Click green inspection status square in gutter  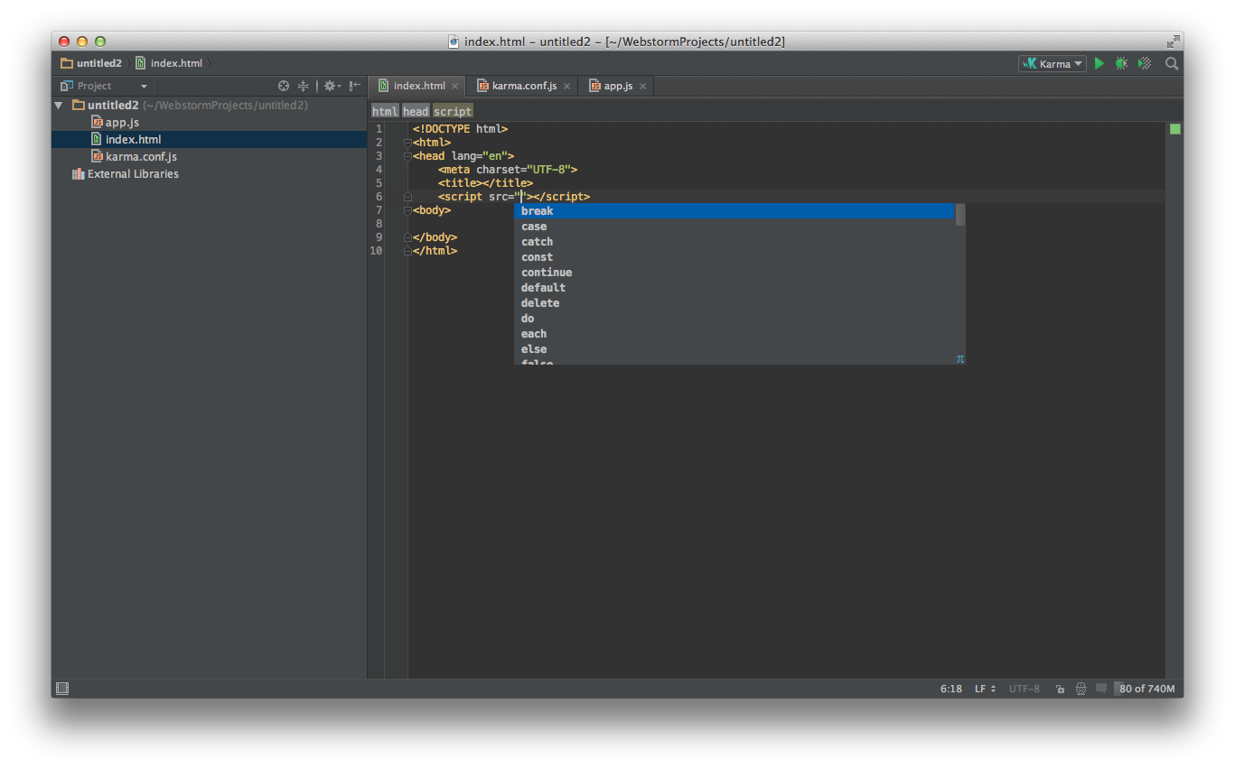pos(1174,129)
